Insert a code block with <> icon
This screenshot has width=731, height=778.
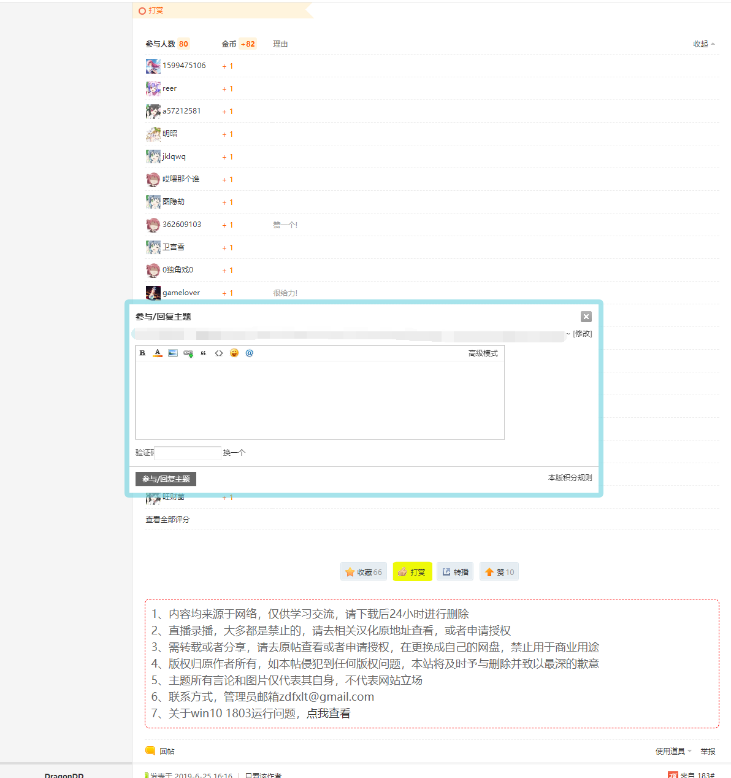219,353
